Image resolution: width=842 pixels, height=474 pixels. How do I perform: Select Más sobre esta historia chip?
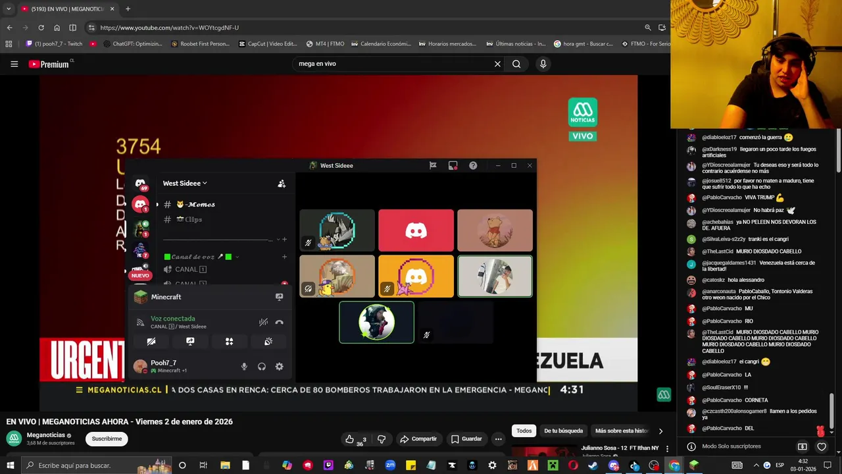click(x=622, y=431)
